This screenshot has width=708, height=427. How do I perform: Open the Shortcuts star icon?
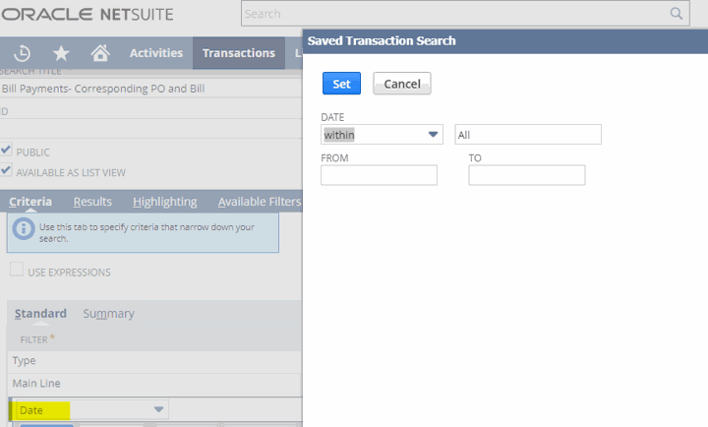(x=61, y=53)
